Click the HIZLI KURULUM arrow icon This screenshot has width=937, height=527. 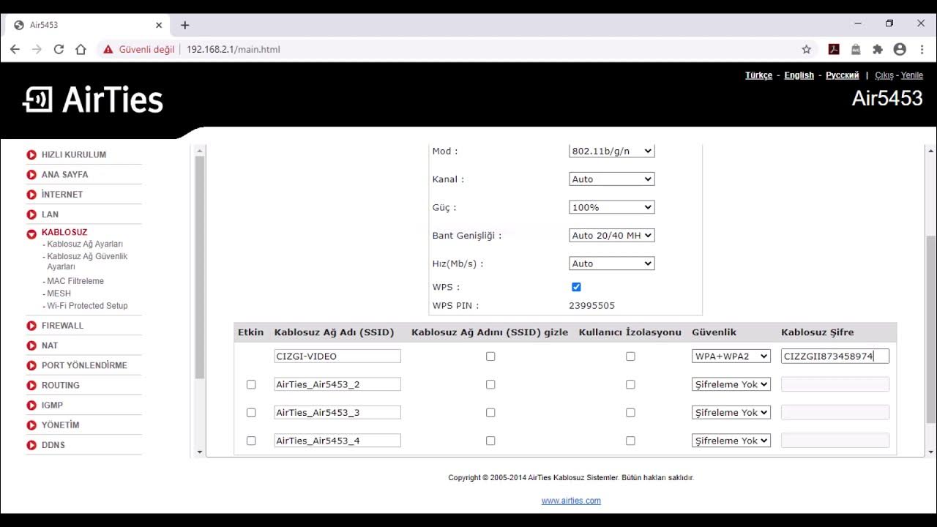tap(31, 154)
